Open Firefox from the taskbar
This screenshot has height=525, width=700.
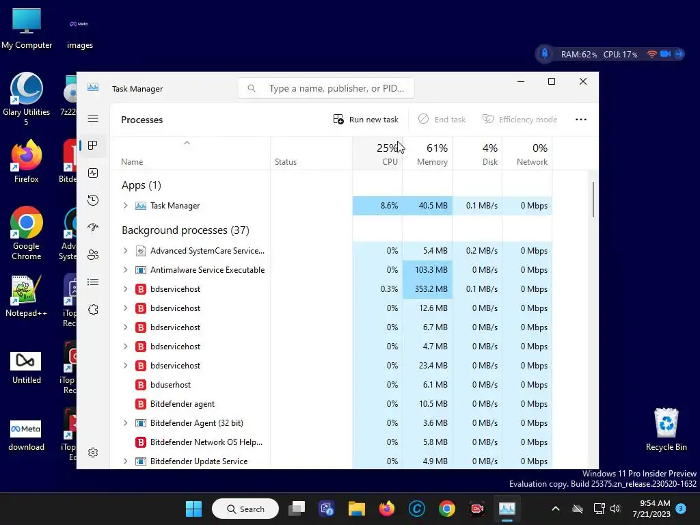tap(387, 509)
